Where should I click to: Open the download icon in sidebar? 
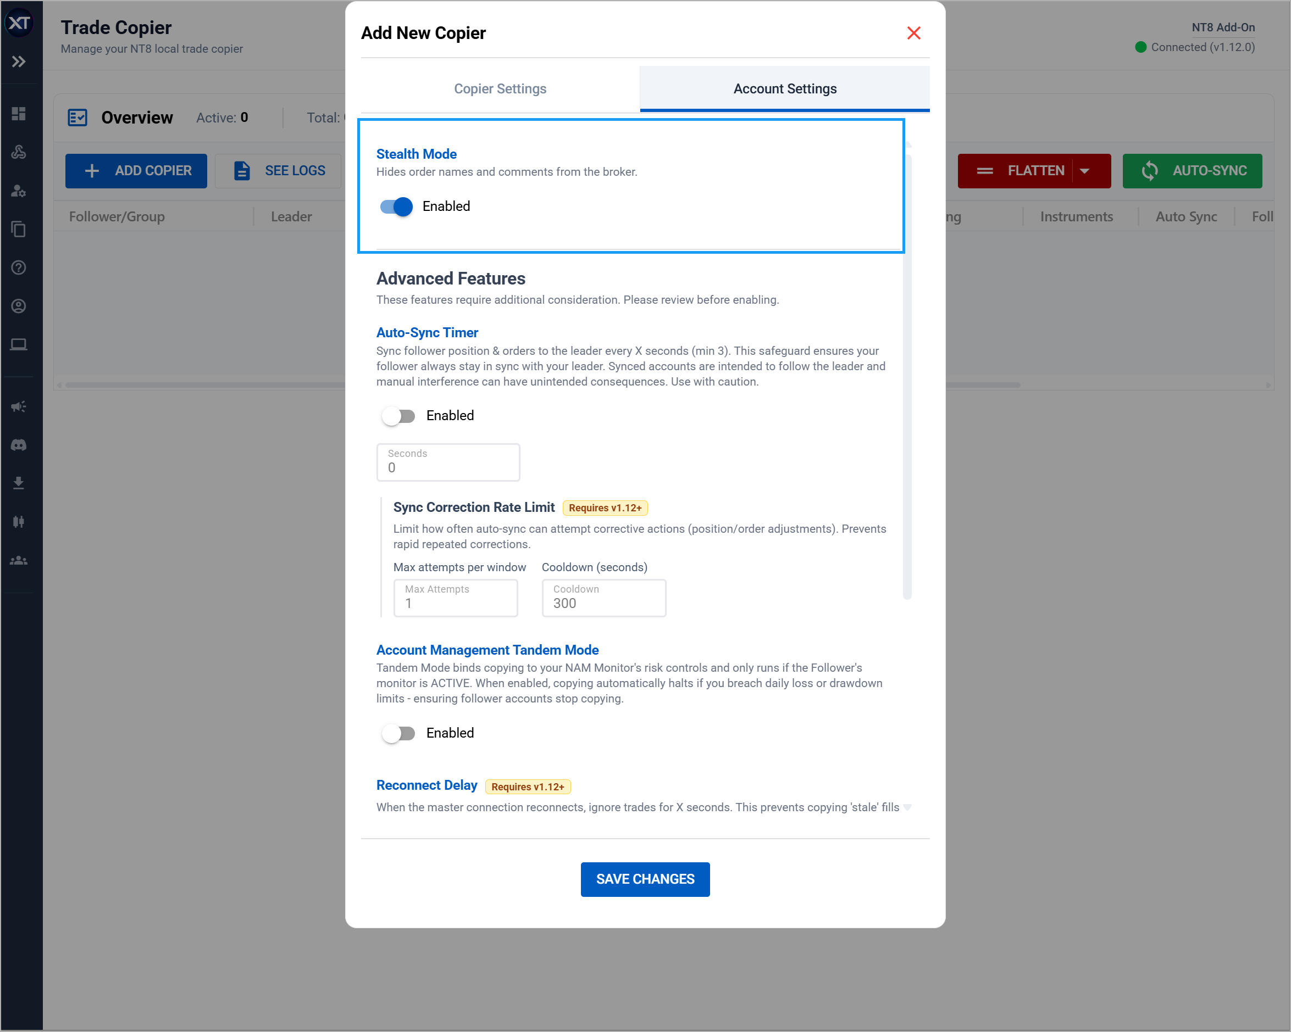click(x=19, y=483)
